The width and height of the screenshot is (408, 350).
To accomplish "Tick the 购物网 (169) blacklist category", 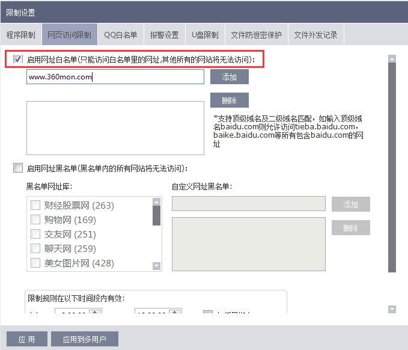I will (x=35, y=220).
